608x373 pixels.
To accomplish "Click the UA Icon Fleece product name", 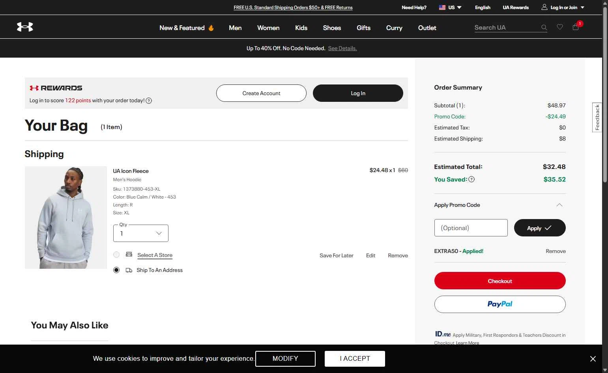I will pos(131,171).
